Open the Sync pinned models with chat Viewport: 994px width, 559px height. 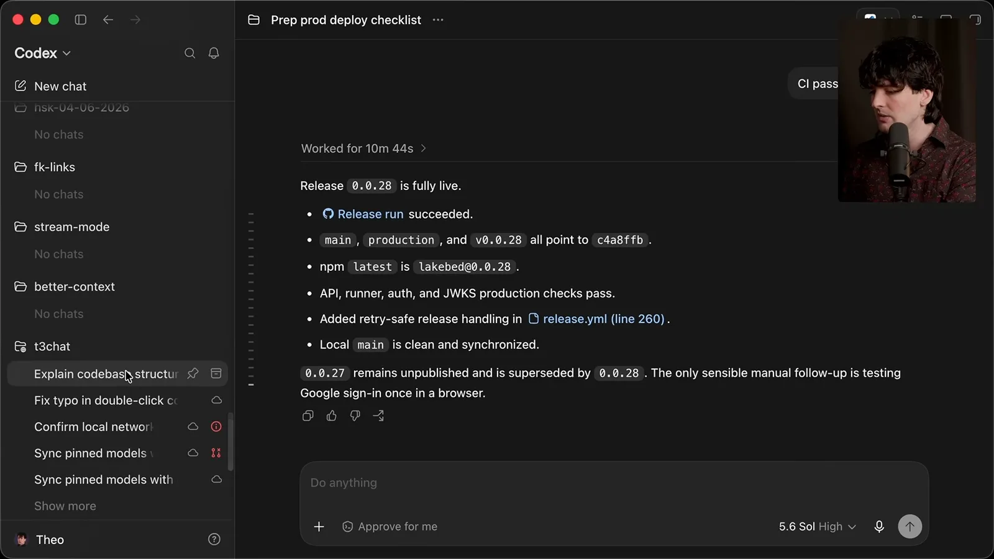tap(117, 479)
